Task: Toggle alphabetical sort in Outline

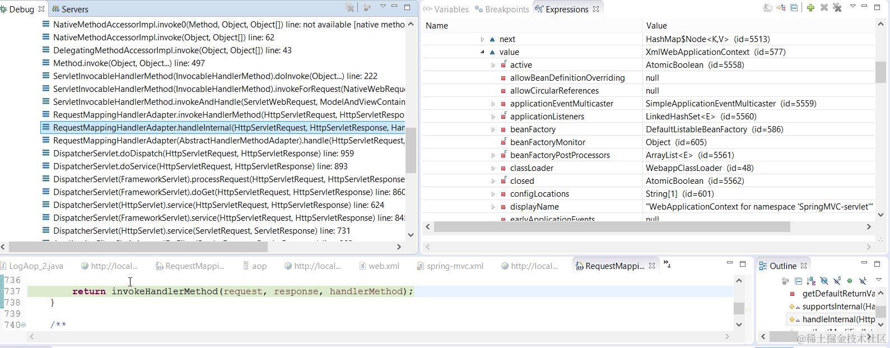Action: pyautogui.click(x=811, y=281)
